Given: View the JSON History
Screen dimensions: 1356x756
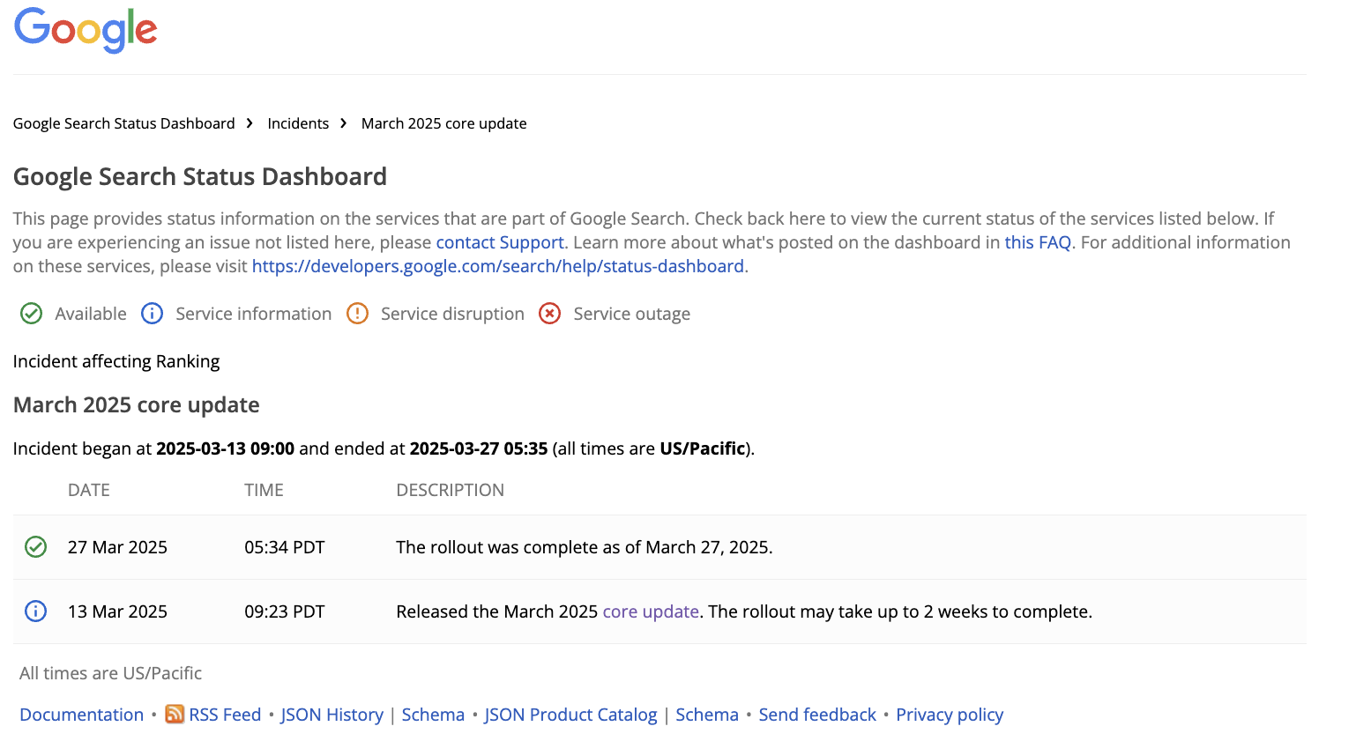Looking at the screenshot, I should click(332, 715).
